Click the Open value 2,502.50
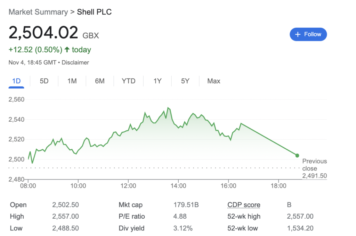This screenshot has height=236, width=356. coord(65,205)
